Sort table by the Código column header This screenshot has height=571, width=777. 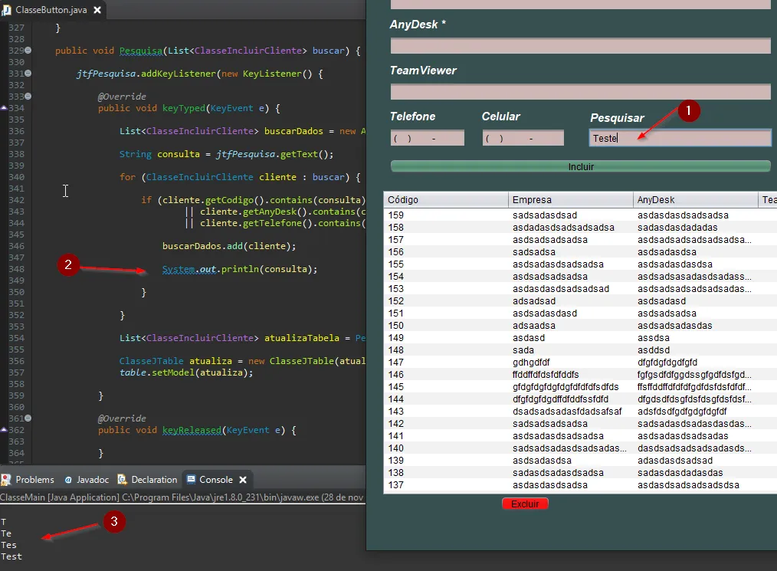pos(446,200)
